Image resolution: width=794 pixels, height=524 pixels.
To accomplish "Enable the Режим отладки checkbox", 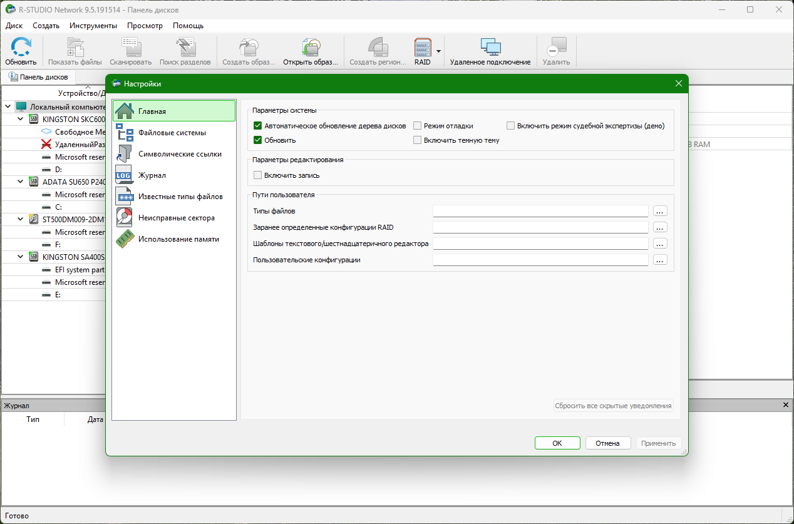I will click(417, 125).
